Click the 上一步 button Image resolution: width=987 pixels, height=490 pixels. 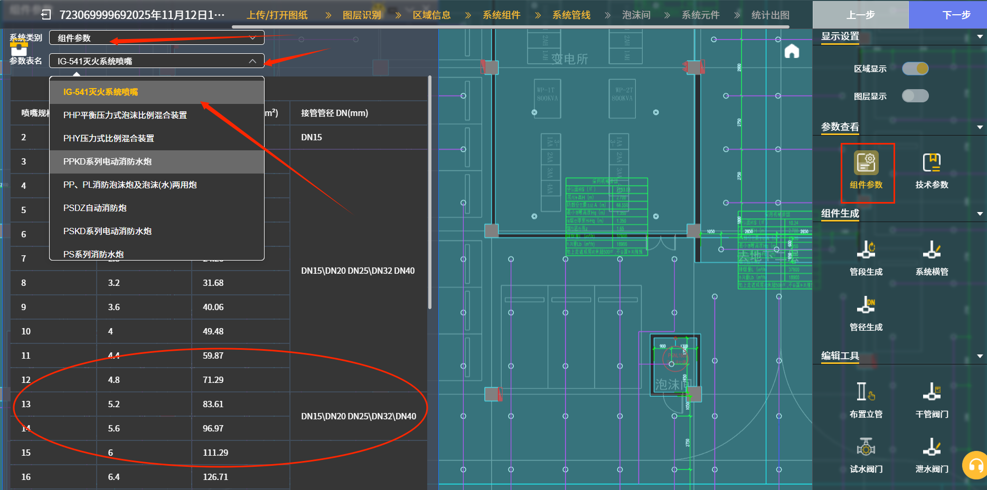pyautogui.click(x=860, y=15)
